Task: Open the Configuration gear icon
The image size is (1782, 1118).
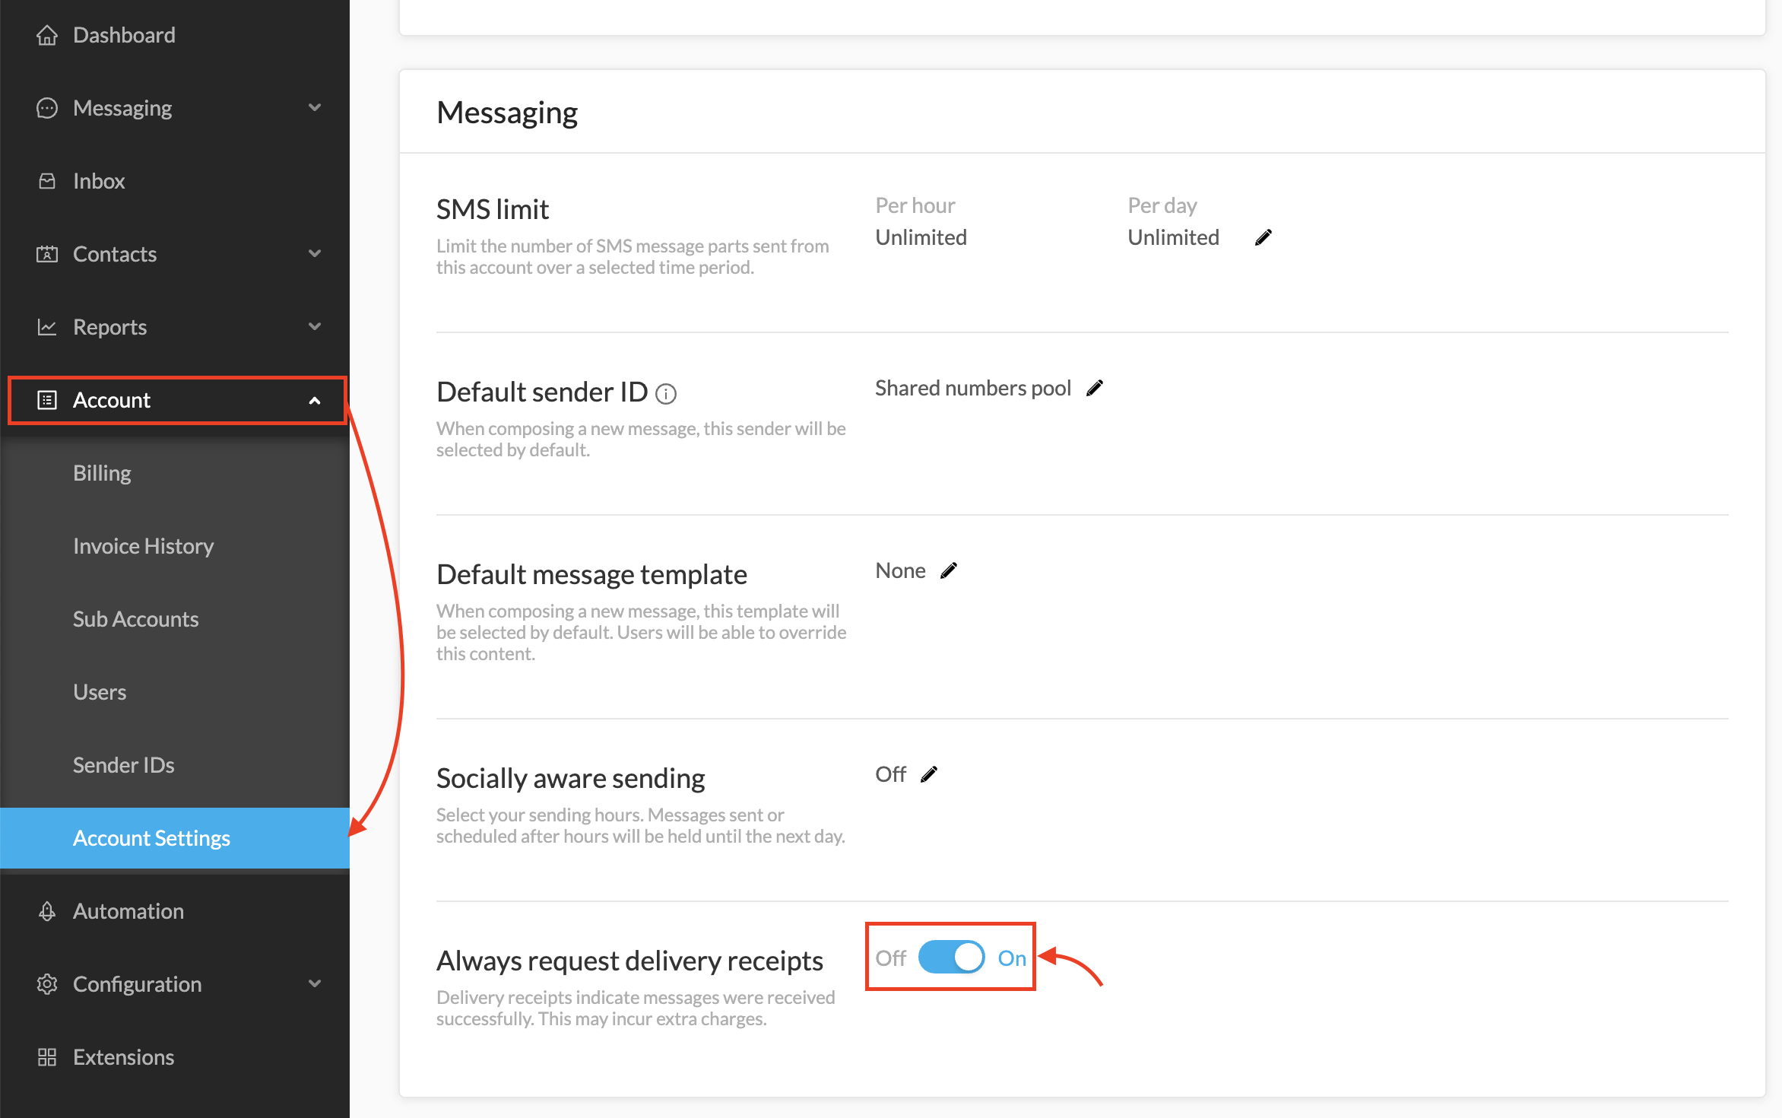Action: 47,983
